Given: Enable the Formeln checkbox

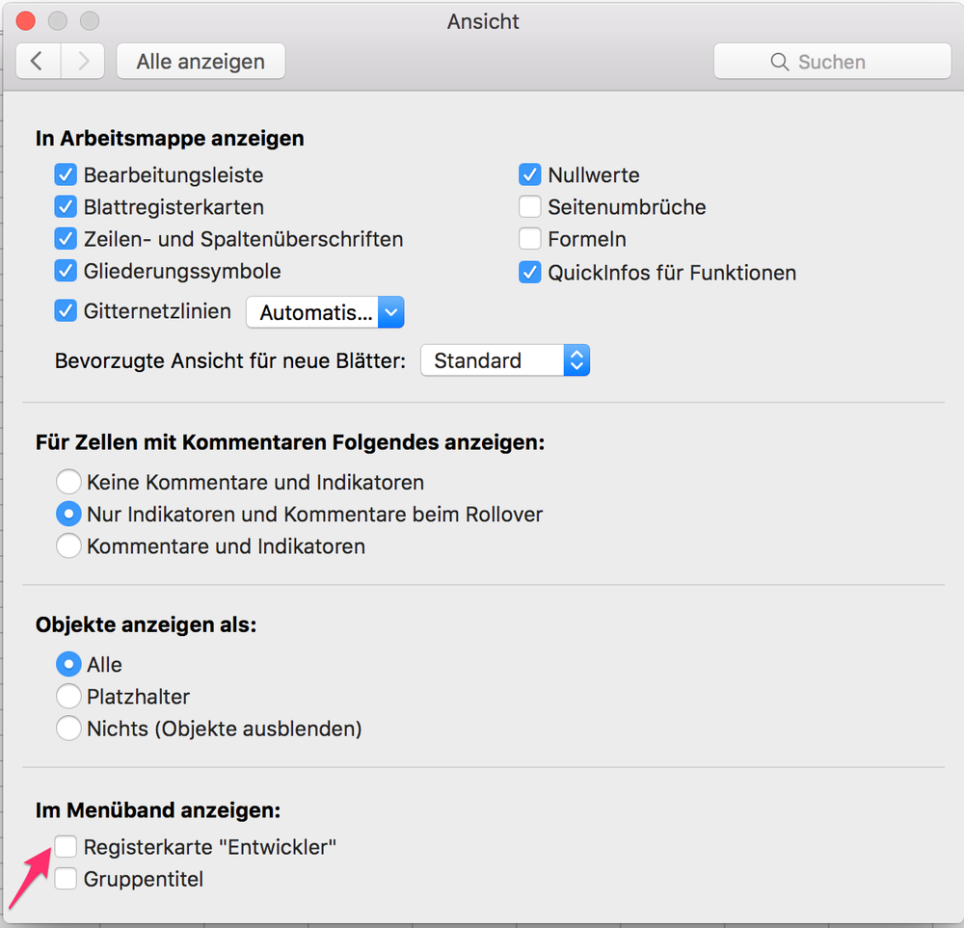Looking at the screenshot, I should pyautogui.click(x=529, y=239).
